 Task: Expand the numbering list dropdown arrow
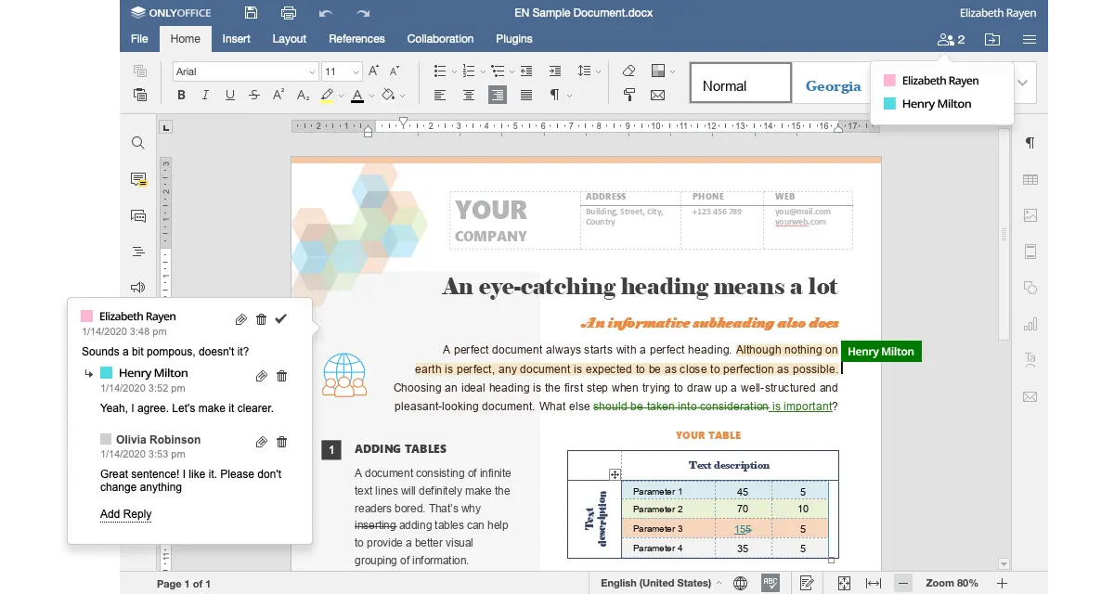(483, 71)
